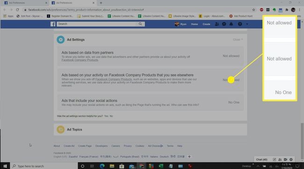
Task: Expand Ads based on your activity on Facebook Company Products
Action: coord(151,80)
